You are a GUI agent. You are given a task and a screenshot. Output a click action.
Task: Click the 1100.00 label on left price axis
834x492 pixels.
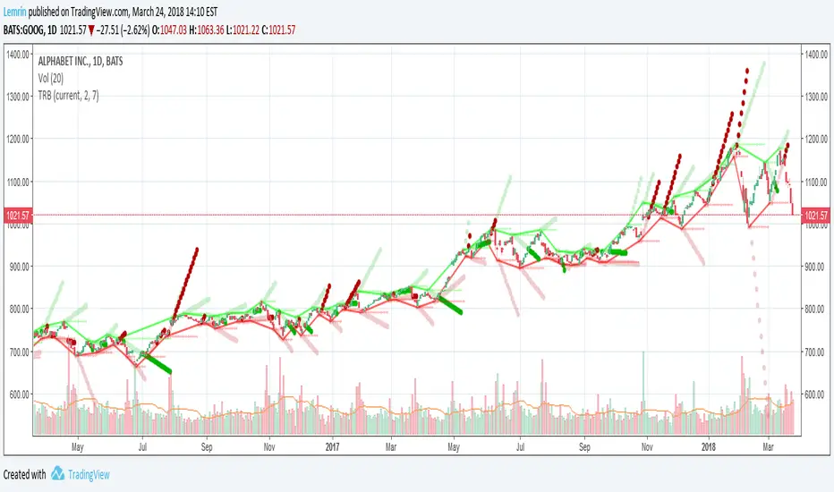18,182
